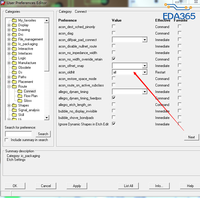Viewport: 200px width, 198px height.
Task: Click the Help button
Action: [190, 186]
